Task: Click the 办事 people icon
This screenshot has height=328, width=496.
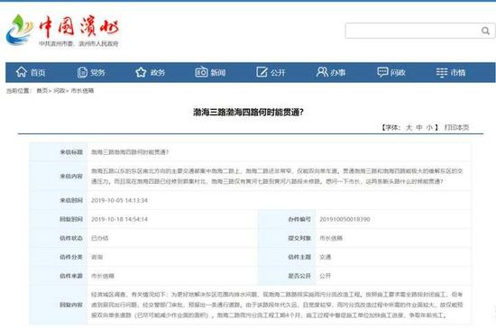Action: (322, 72)
